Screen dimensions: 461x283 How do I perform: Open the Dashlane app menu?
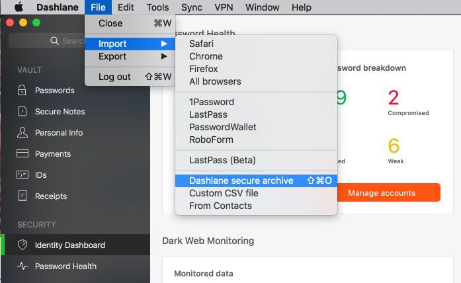tap(58, 7)
